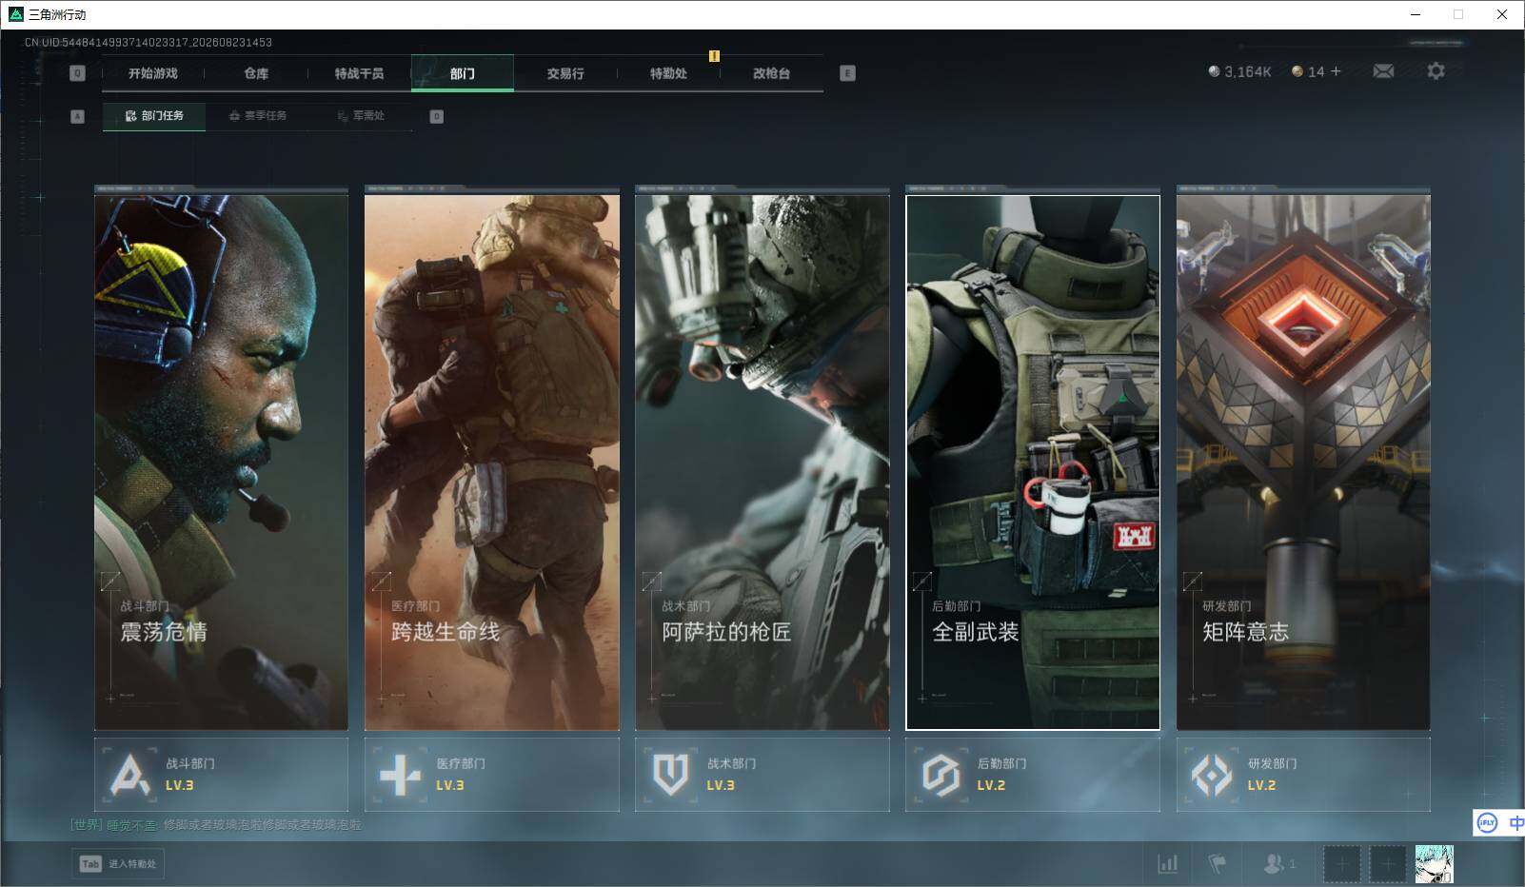The image size is (1525, 887).
Task: Select the 部门任务 sub-tab
Action: 154,116
